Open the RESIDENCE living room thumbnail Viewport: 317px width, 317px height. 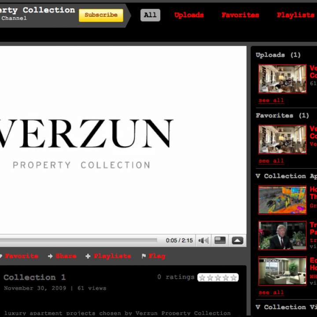pos(282,271)
